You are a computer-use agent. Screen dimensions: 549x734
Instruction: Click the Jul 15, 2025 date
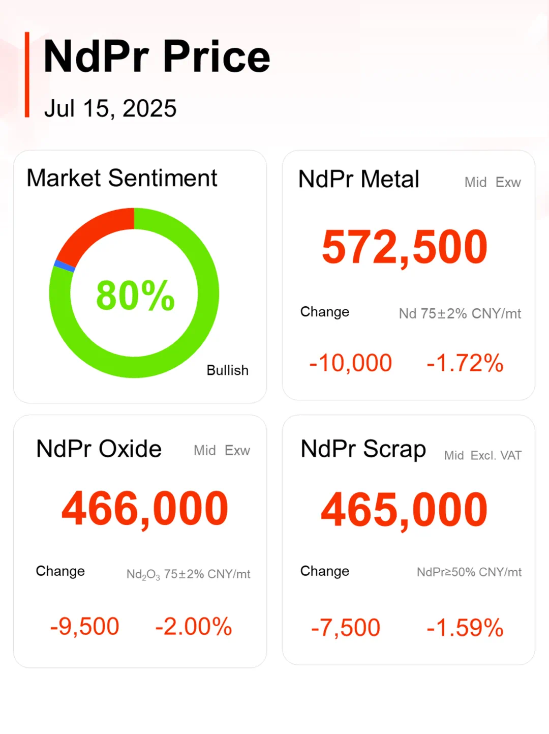point(110,108)
